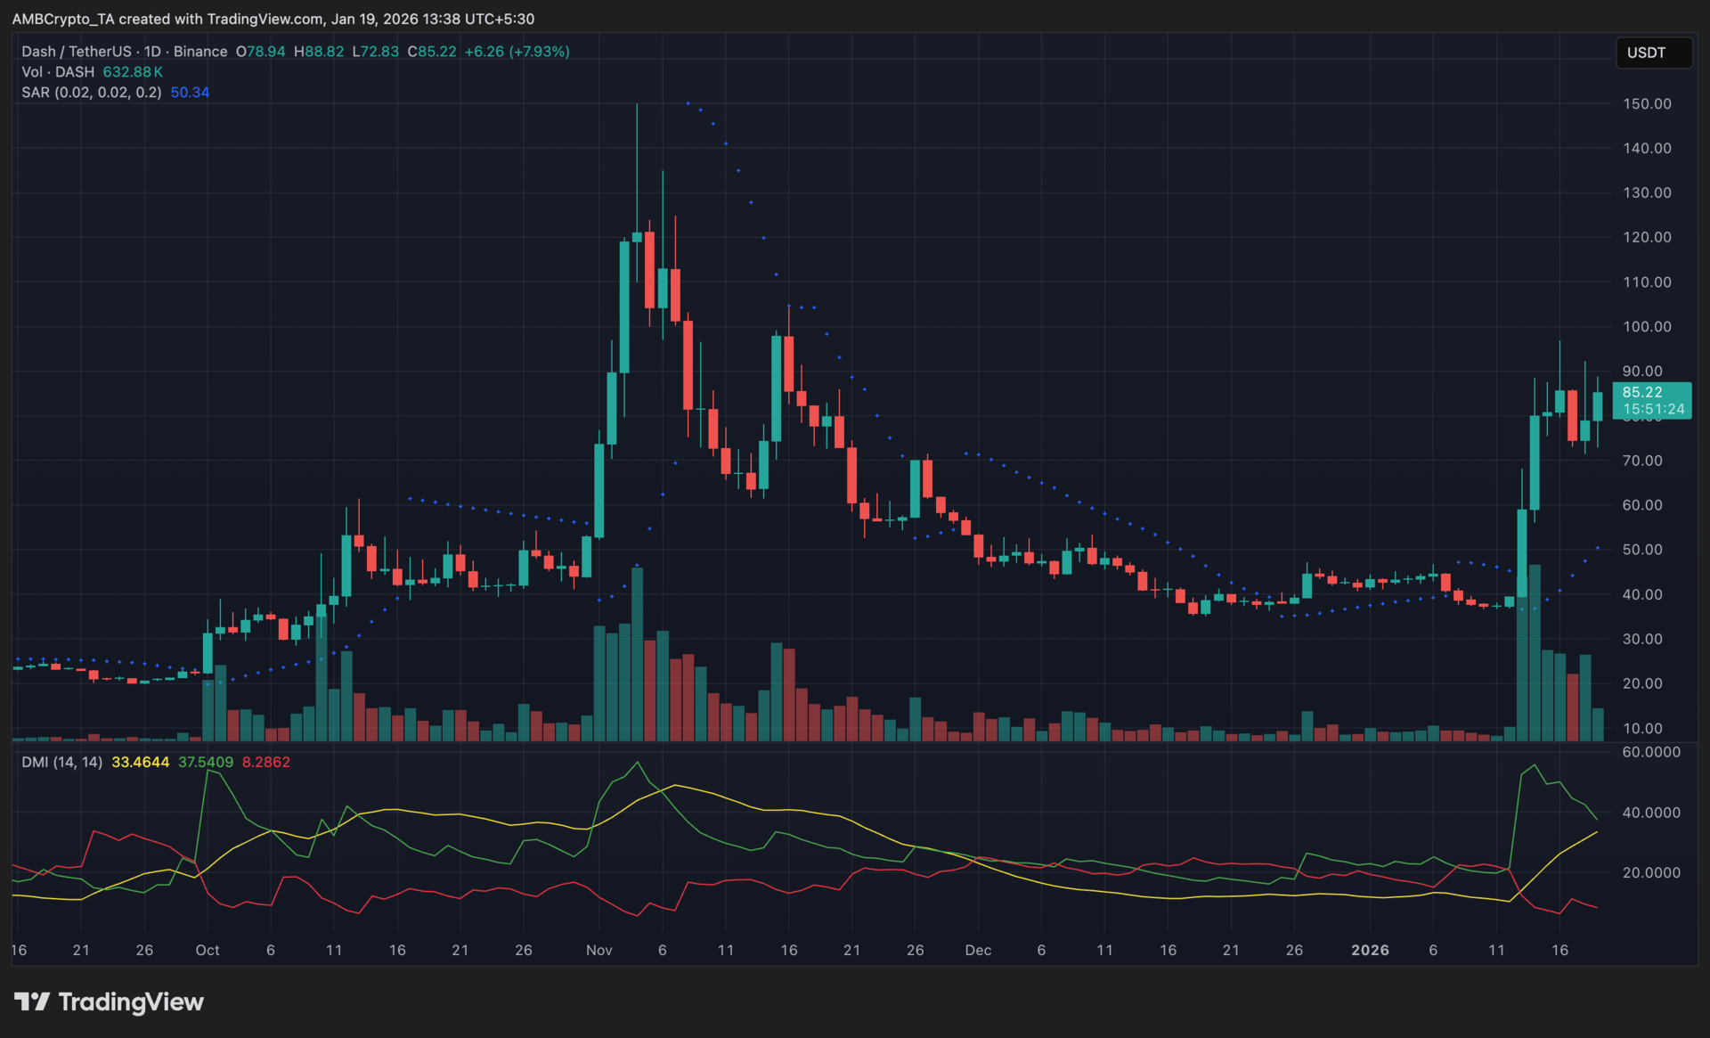Select the Vol · DASH indicator legend
Image resolution: width=1710 pixels, height=1038 pixels.
click(58, 72)
